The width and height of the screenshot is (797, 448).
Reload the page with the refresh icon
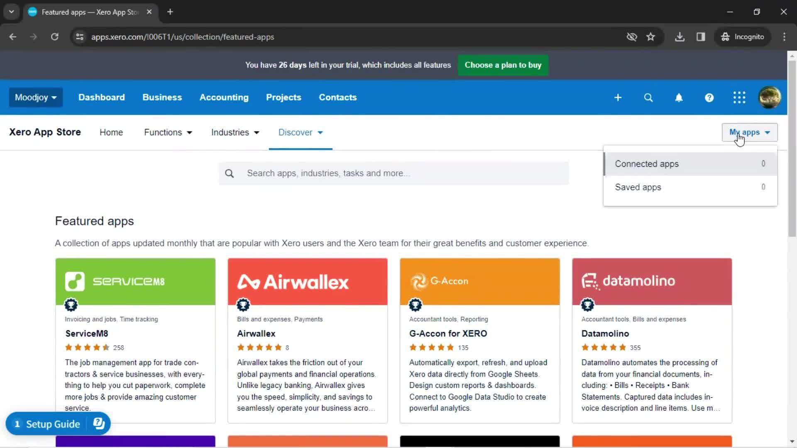pos(54,37)
